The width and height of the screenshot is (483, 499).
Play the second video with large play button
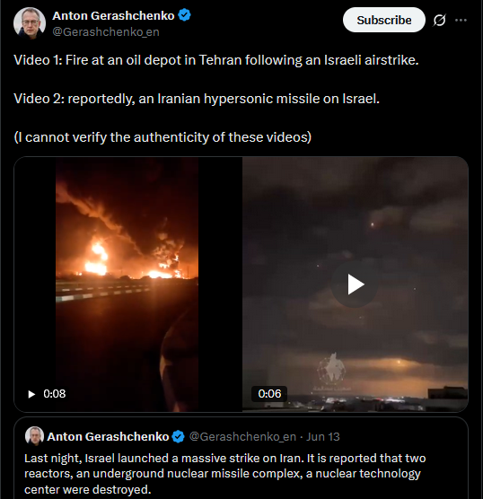click(x=355, y=285)
